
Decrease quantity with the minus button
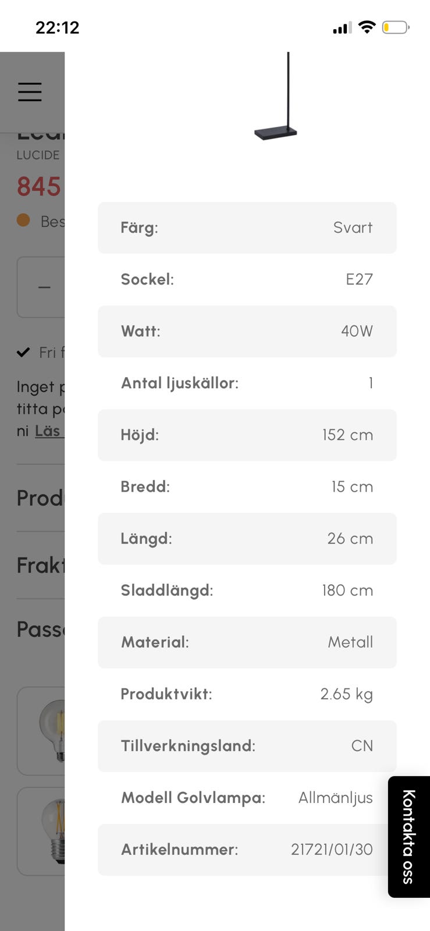44,287
